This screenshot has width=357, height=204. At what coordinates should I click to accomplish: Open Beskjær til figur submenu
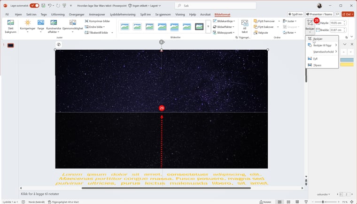click(322, 45)
